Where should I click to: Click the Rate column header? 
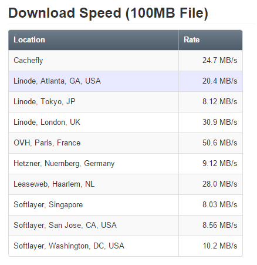click(211, 40)
